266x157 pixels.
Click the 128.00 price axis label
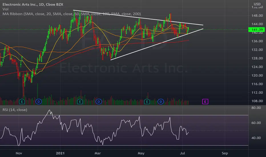[x=257, y=59]
